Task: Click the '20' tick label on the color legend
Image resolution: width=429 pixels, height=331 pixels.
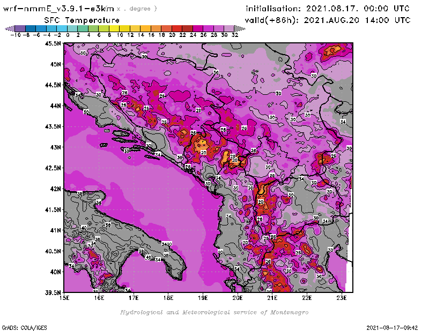Action: (172, 35)
